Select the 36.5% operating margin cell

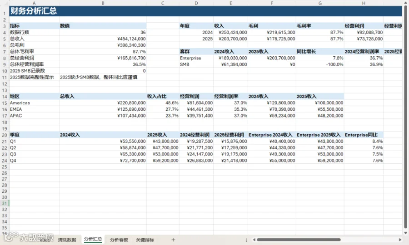point(103,64)
